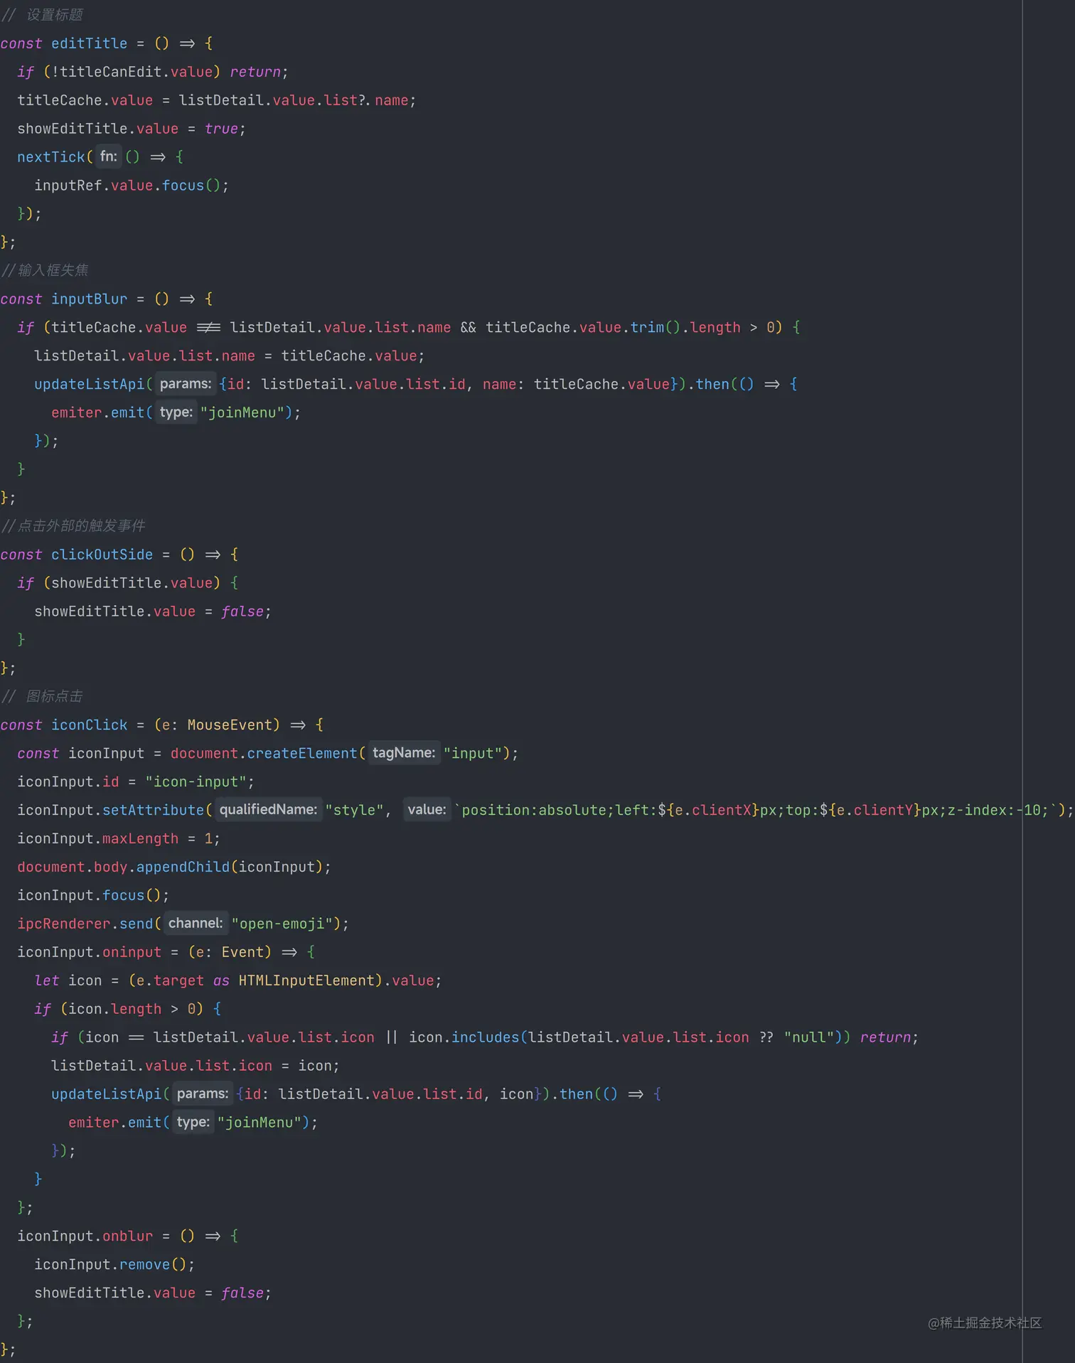
Task: Click on titleCanEdit in the if statement
Action: pyautogui.click(x=111, y=72)
